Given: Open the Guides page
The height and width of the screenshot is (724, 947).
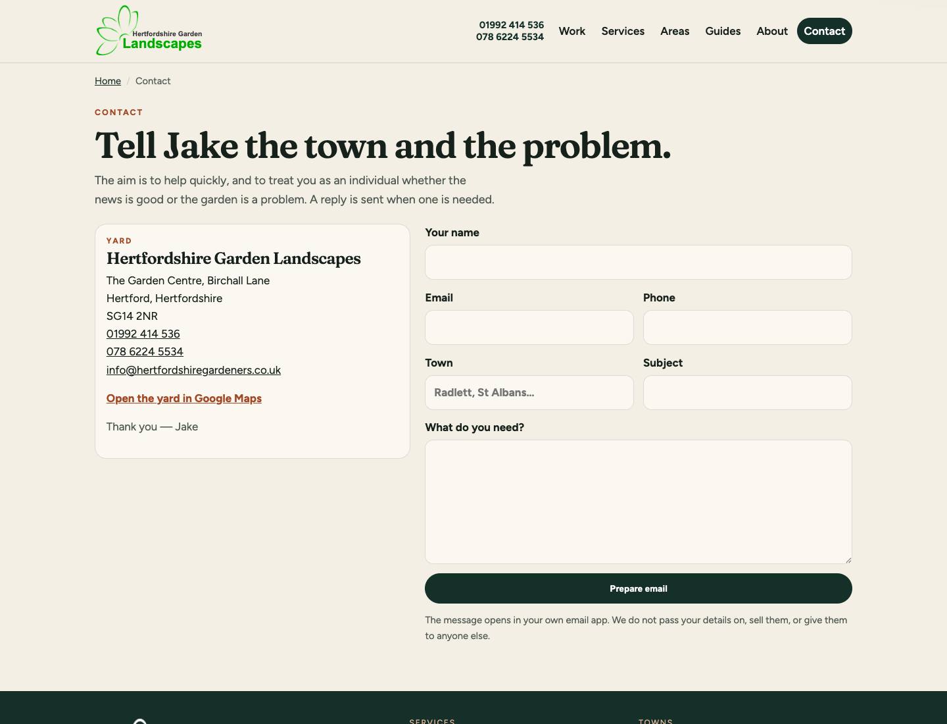Looking at the screenshot, I should coord(723,31).
